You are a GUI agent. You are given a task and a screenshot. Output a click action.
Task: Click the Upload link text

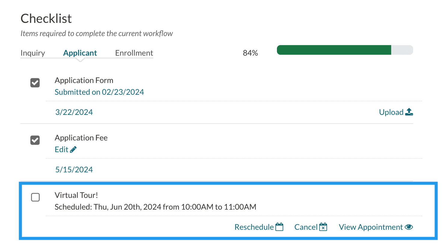pyautogui.click(x=391, y=112)
